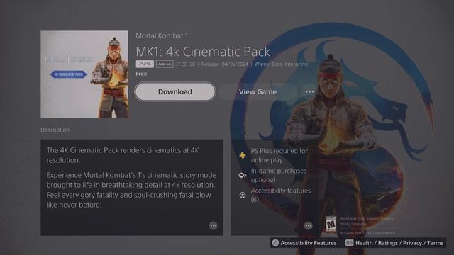The image size is (454, 255).
Task: Click the 'Description' section label
Action: coord(55,130)
